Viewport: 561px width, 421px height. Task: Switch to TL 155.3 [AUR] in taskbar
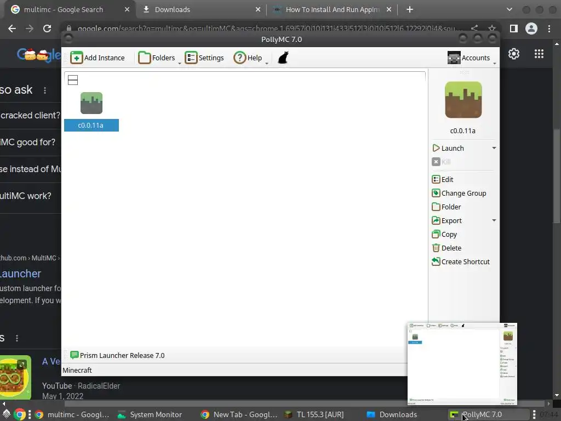313,414
